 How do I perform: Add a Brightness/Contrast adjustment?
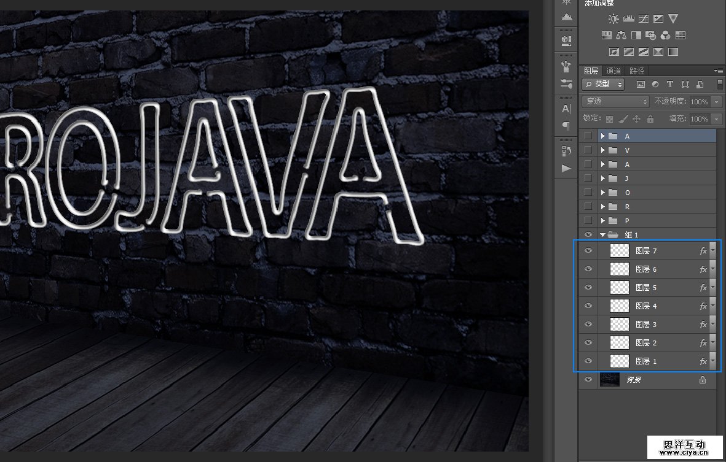[613, 19]
